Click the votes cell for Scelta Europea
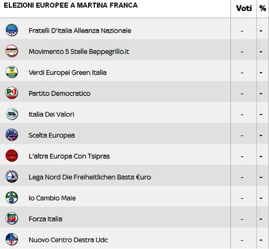The height and width of the screenshot is (249, 269). (242, 135)
